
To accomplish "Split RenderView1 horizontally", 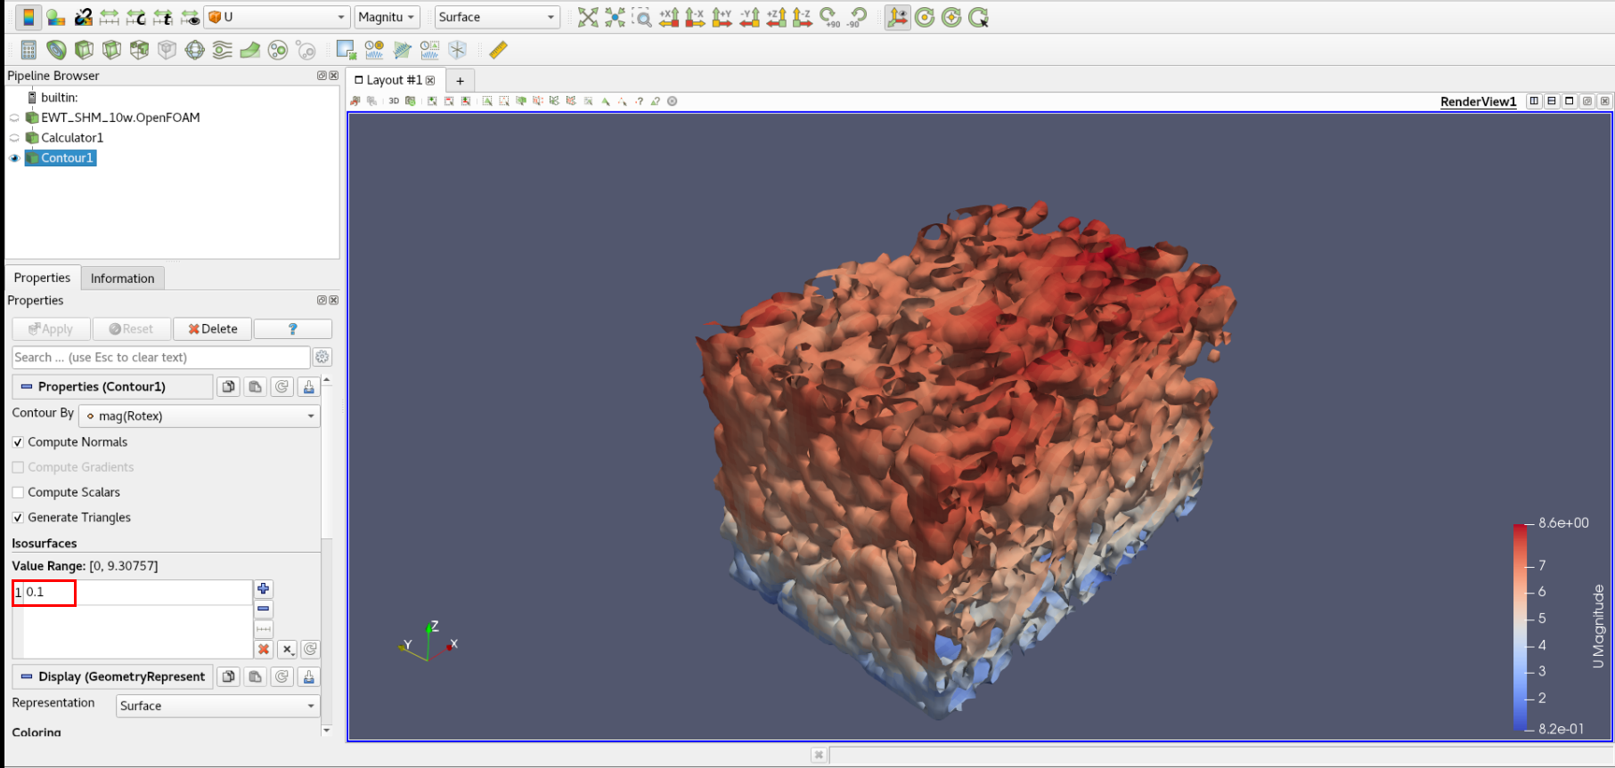I will 1534,101.
